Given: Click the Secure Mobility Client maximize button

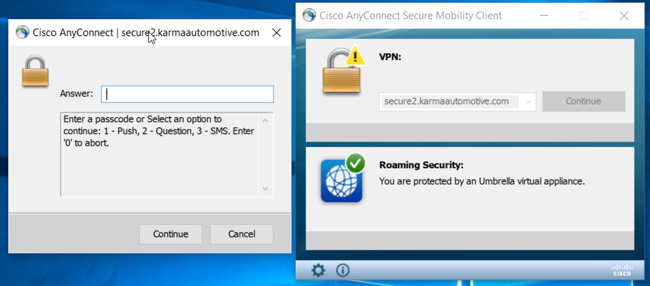Looking at the screenshot, I should point(583,15).
